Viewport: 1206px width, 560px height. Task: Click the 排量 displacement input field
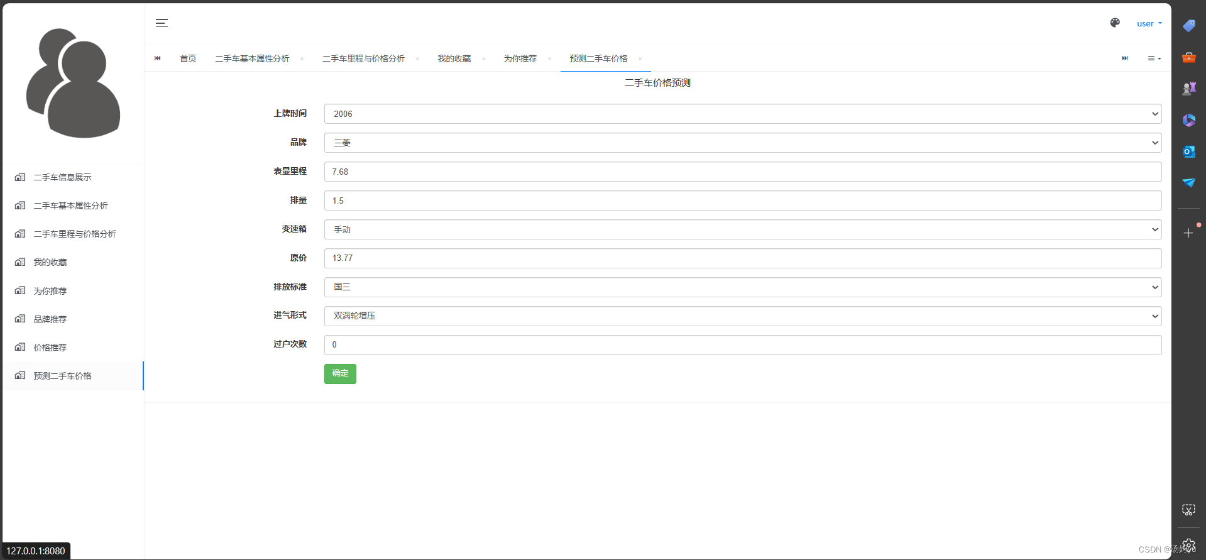click(743, 200)
